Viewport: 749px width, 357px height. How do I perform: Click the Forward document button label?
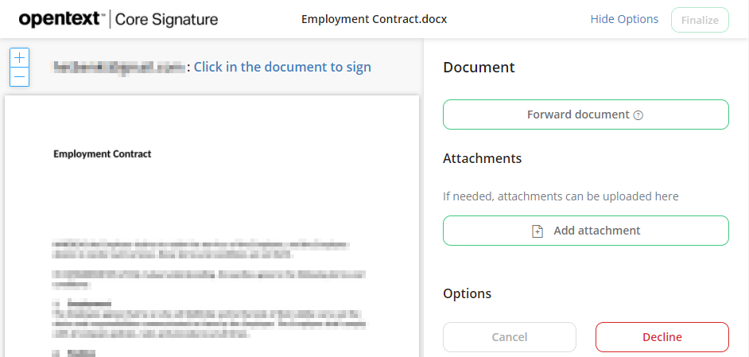[x=578, y=114]
